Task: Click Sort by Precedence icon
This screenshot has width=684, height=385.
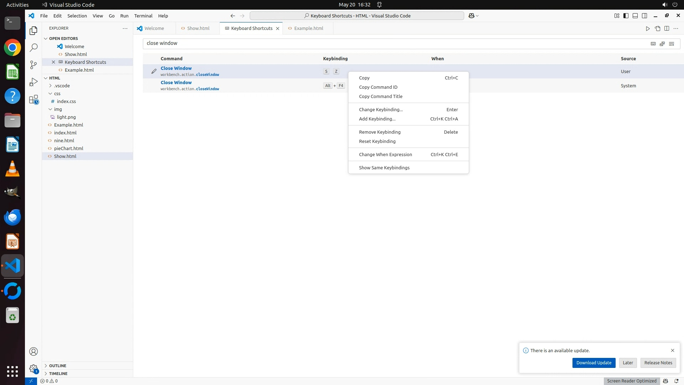Action: [x=662, y=43]
